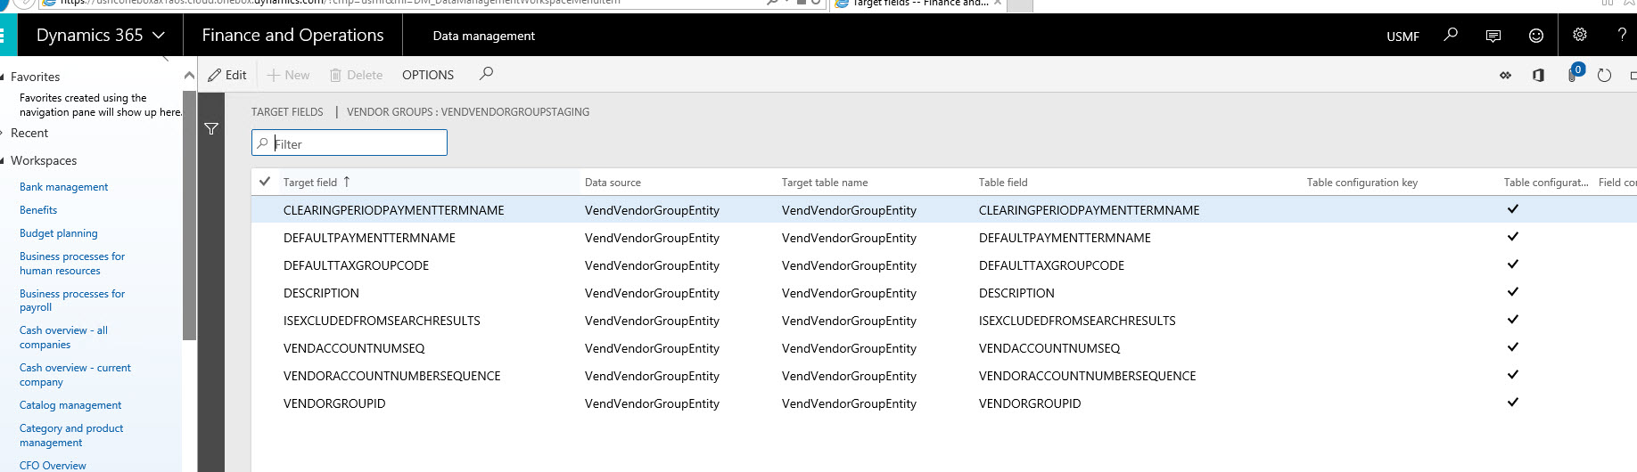Click the Delete trash button
Viewport: 1637px width, 472px height.
tap(356, 75)
